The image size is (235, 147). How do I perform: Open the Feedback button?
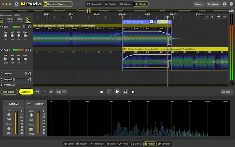coord(213,4)
